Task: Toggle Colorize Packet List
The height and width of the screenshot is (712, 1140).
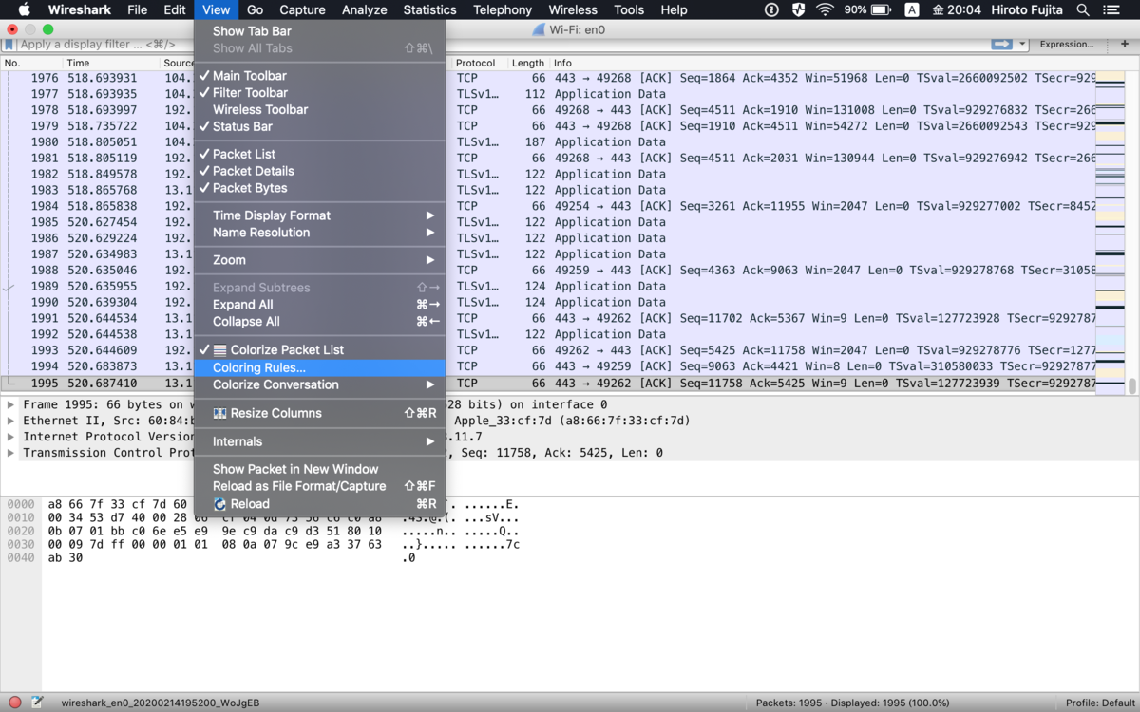Action: pyautogui.click(x=320, y=350)
